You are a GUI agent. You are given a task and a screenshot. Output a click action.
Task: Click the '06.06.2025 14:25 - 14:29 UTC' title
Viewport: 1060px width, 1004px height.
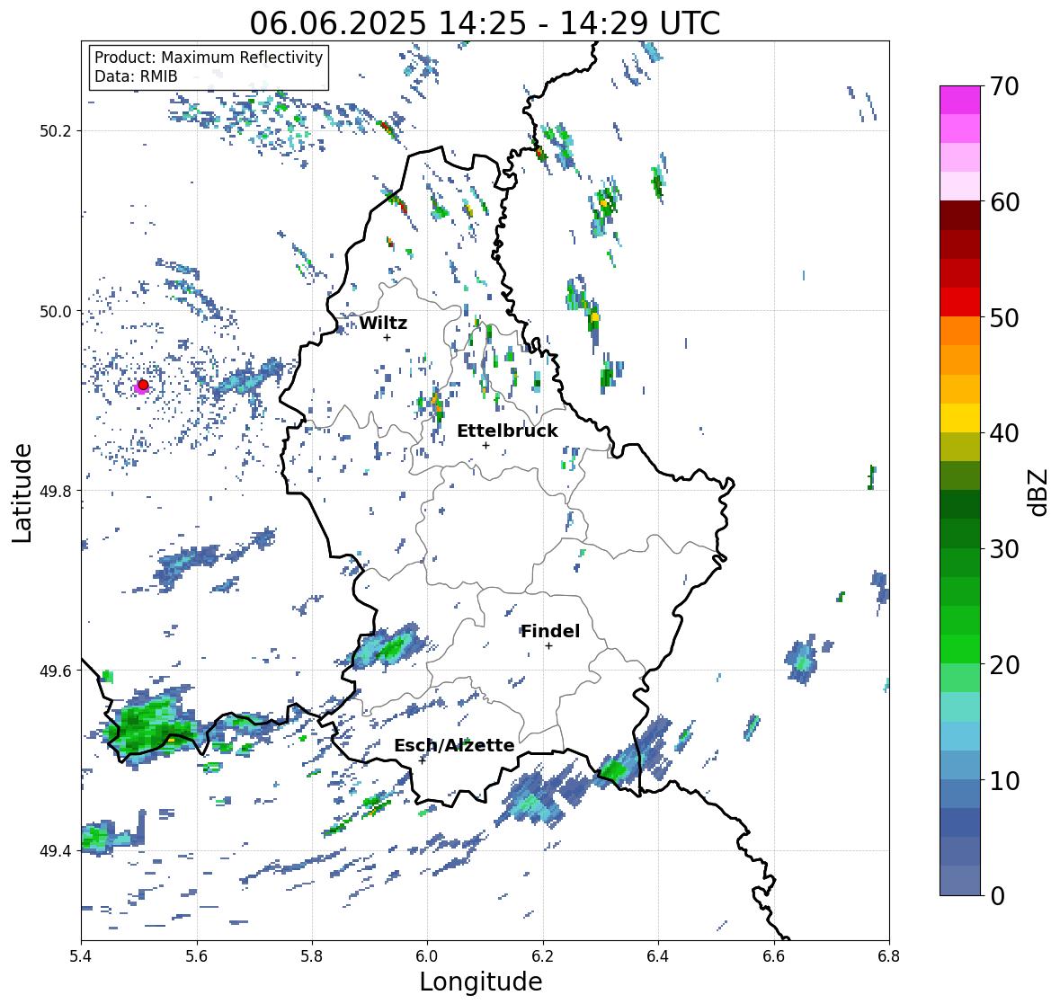[485, 24]
